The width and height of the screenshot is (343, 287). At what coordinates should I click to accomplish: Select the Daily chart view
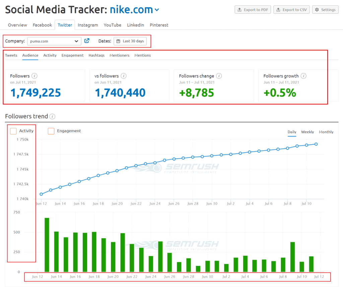coord(292,132)
